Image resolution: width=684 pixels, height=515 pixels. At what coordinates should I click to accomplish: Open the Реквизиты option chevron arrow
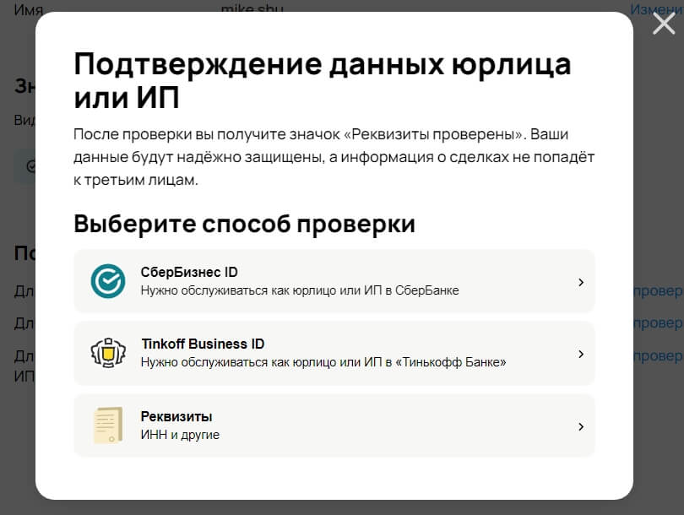[581, 426]
